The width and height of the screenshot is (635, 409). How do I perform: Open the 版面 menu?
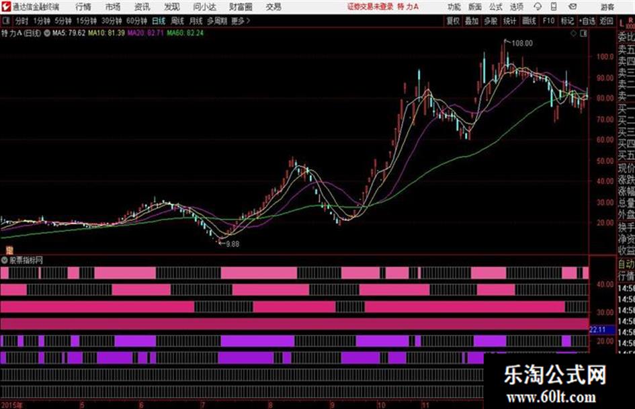tap(474, 7)
